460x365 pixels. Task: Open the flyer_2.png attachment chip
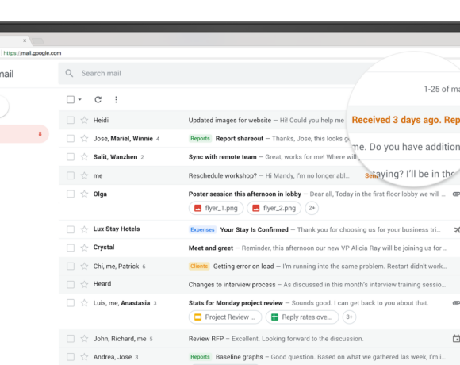coord(274,208)
